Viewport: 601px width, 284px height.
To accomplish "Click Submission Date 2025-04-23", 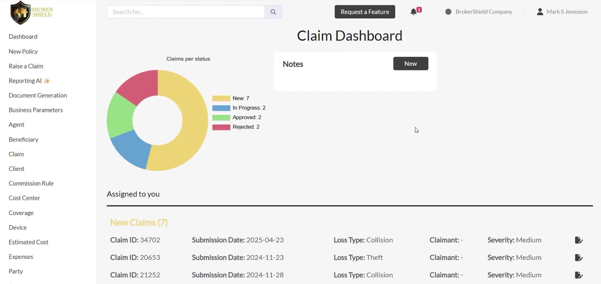I will [x=238, y=240].
